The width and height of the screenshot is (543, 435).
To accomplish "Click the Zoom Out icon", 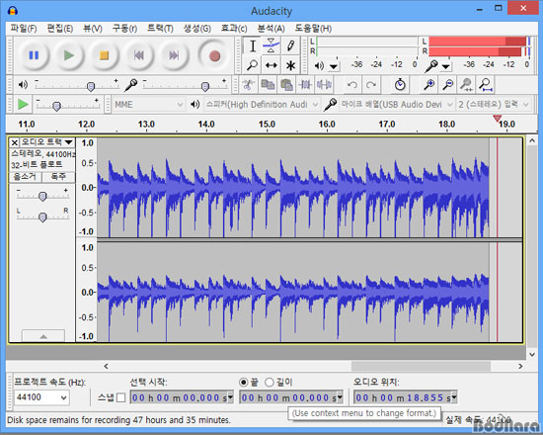I will coord(448,85).
